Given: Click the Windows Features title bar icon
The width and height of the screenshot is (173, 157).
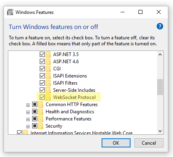Looking at the screenshot, I should click(x=10, y=12).
